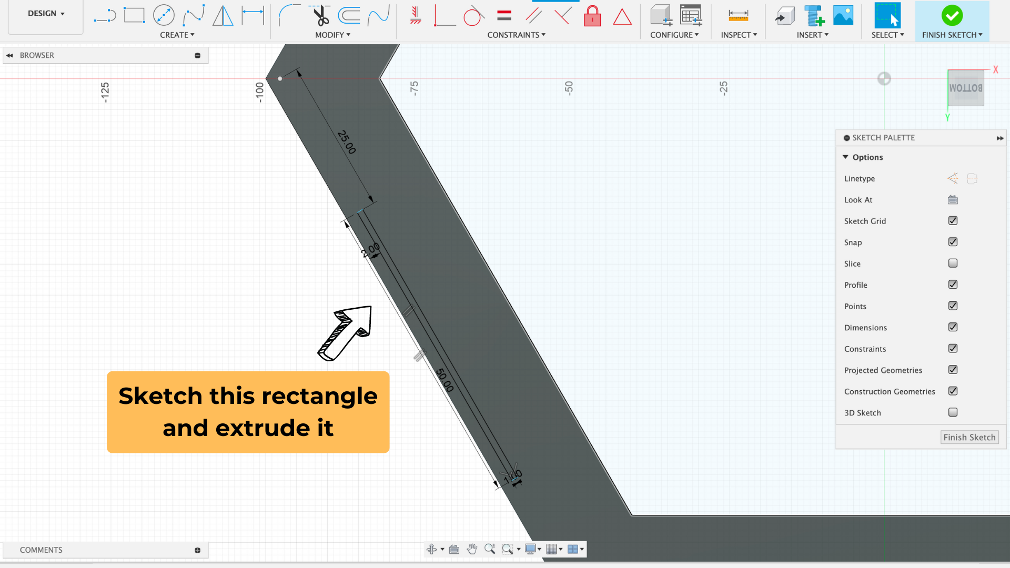Toggle the Dimensions checkbox

(953, 327)
